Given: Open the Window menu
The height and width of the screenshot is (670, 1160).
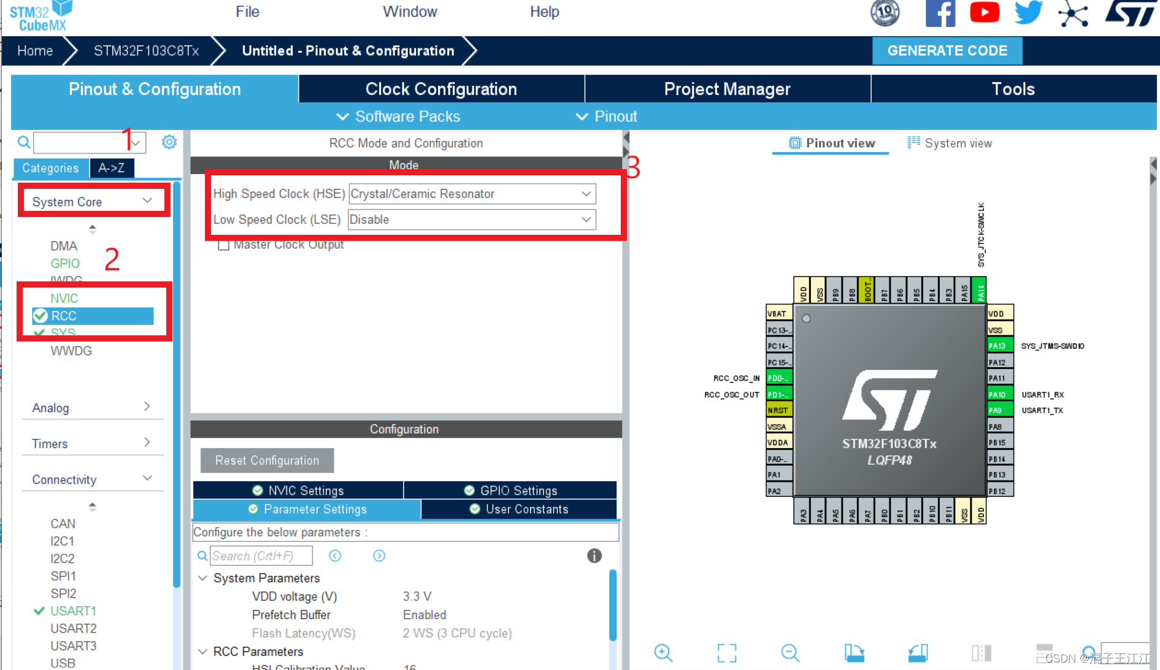Looking at the screenshot, I should coord(410,12).
